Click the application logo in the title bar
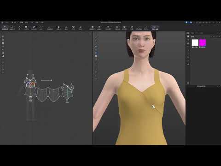The width and height of the screenshot is (221, 166). point(2,23)
